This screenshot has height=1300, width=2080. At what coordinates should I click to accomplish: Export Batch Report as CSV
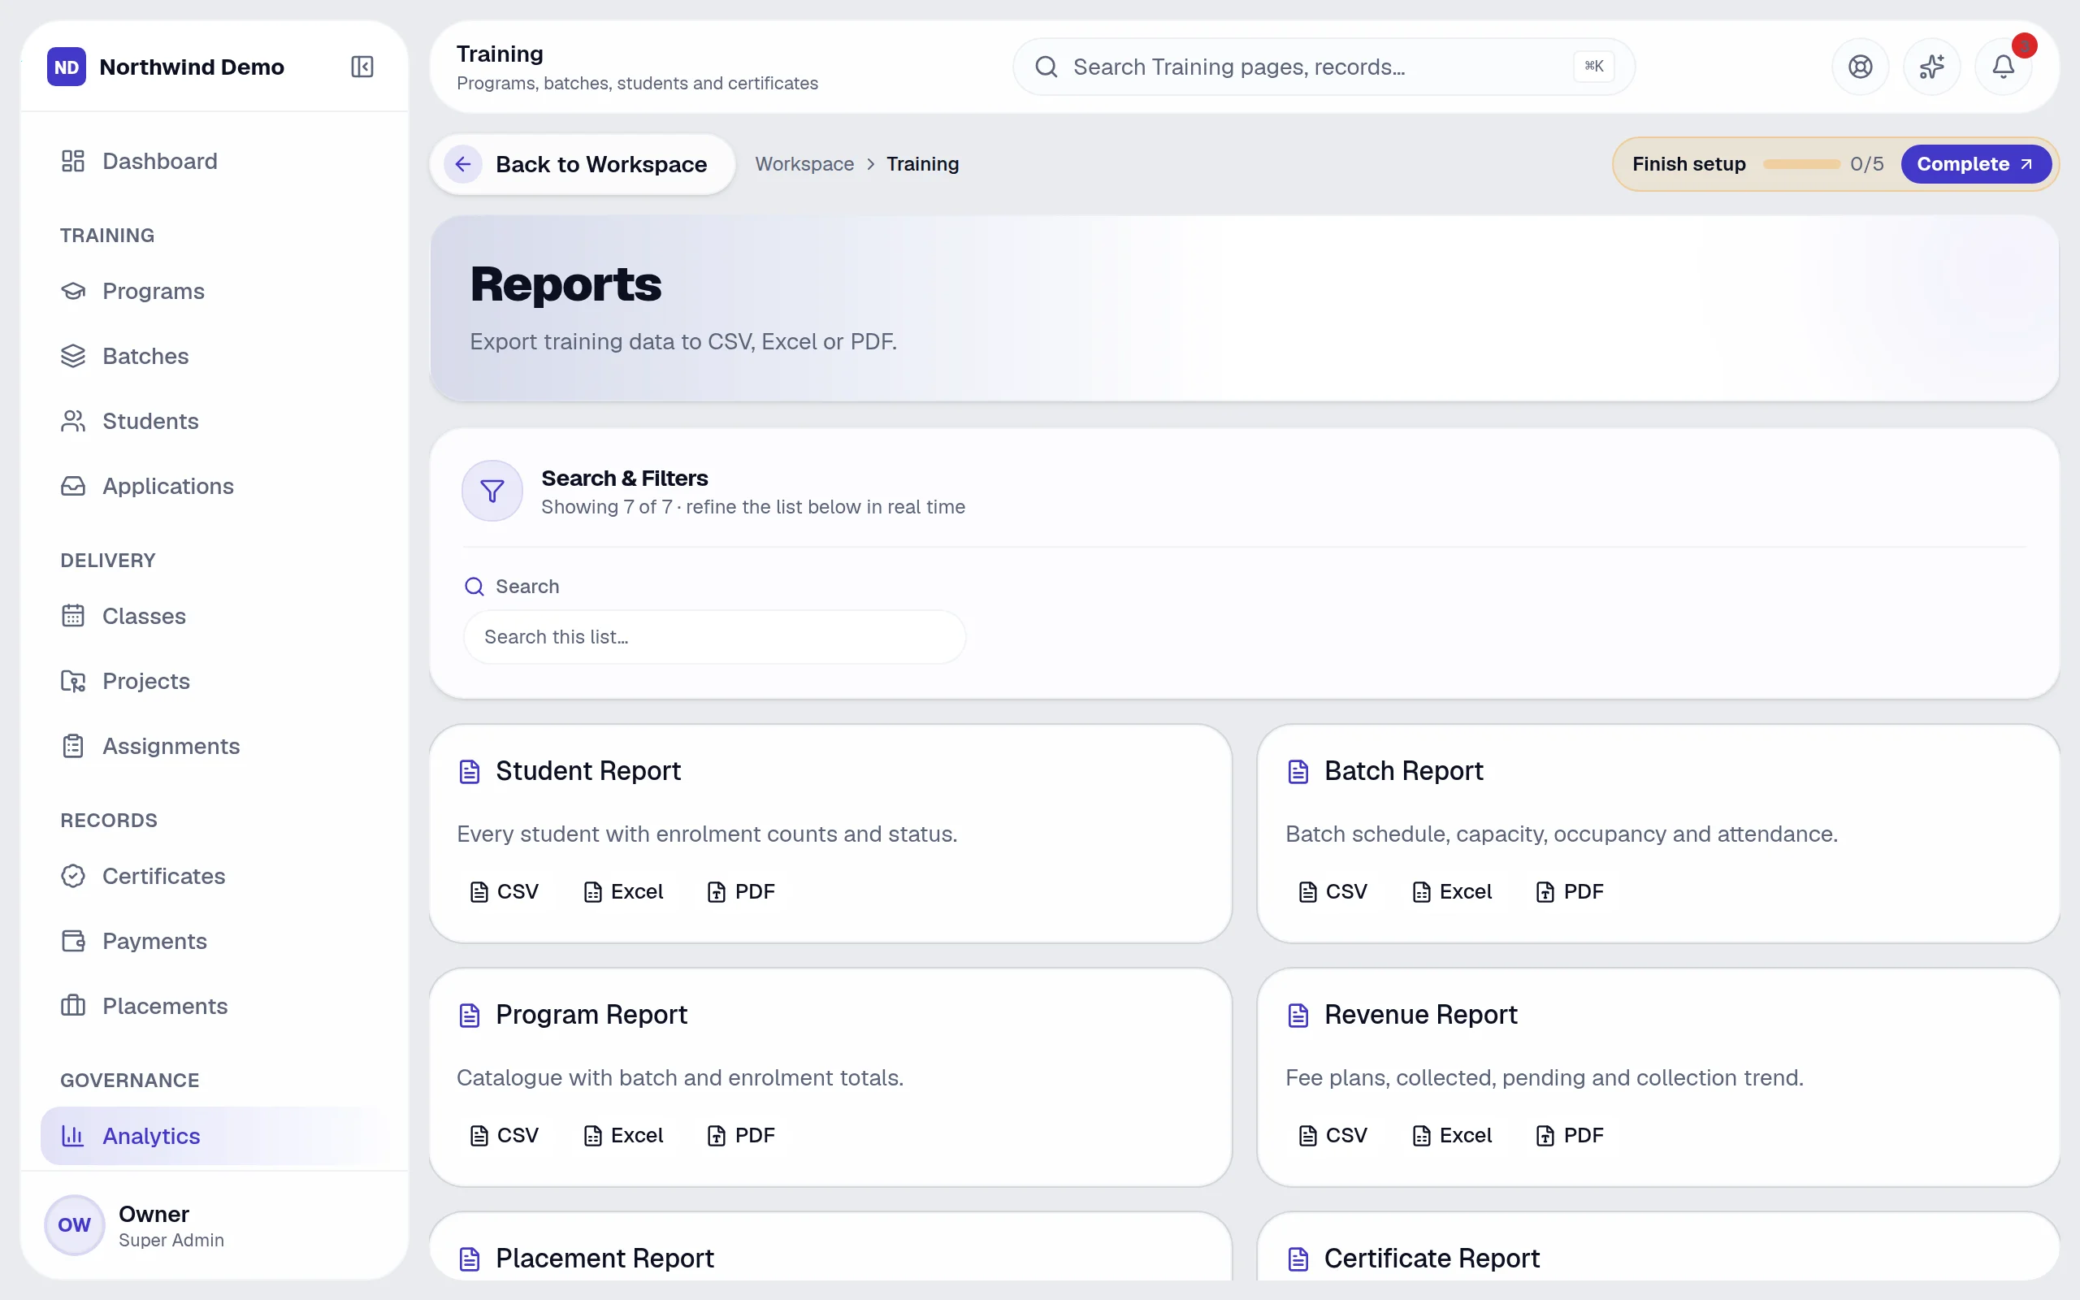[x=1332, y=891]
